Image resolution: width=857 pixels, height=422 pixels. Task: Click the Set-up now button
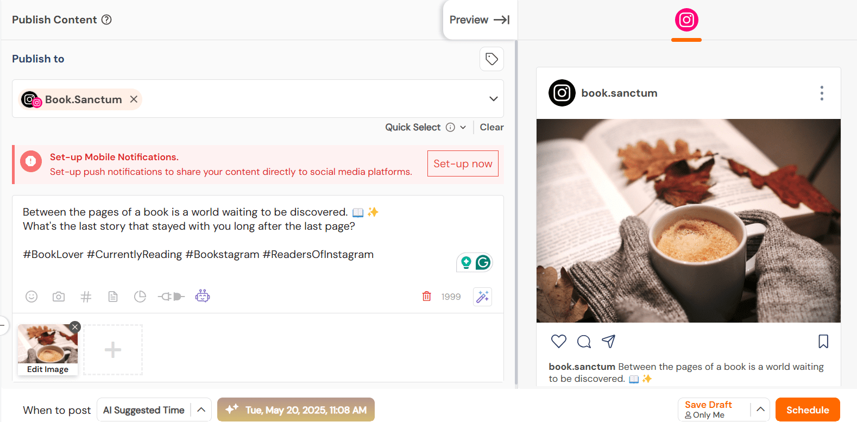(x=463, y=163)
